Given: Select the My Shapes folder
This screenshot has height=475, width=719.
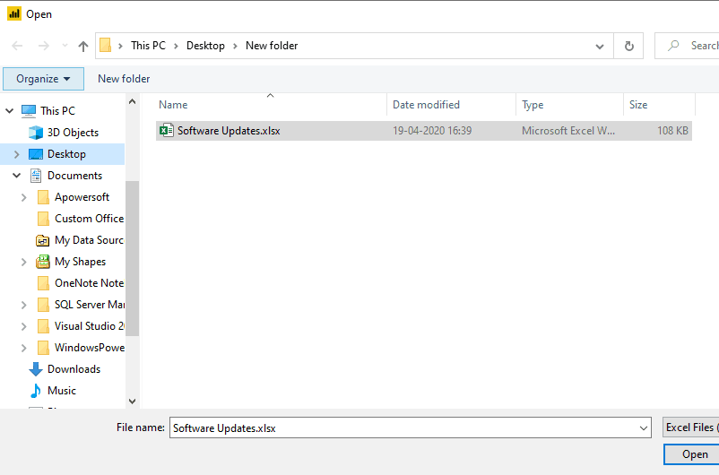Looking at the screenshot, I should pos(80,262).
